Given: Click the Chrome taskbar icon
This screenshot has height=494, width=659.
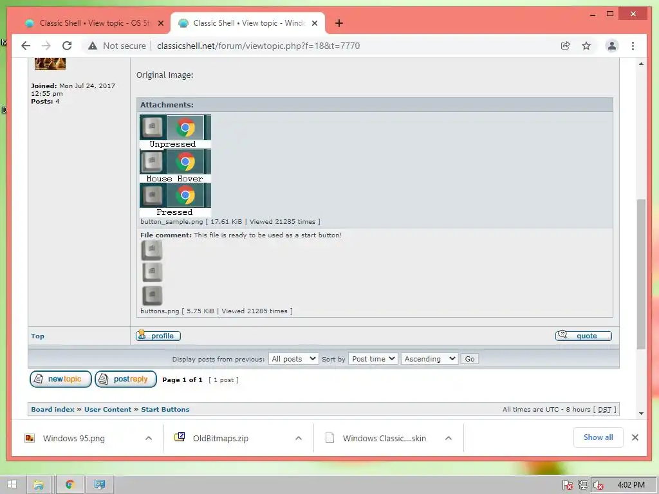Looking at the screenshot, I should coord(70,485).
